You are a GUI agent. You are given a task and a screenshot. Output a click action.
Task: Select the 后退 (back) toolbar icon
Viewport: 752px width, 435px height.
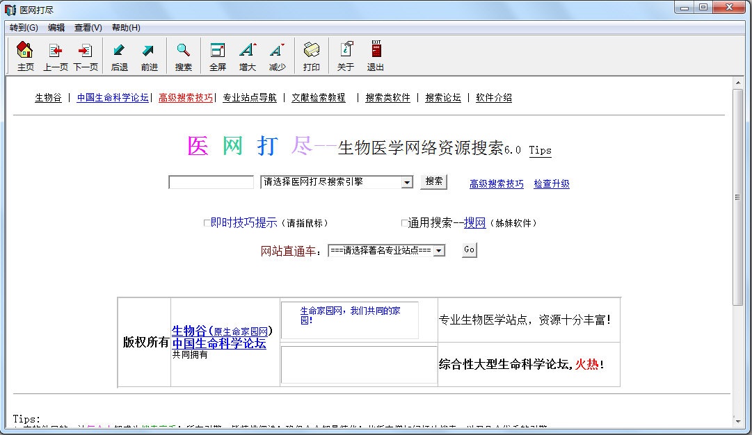(119, 56)
